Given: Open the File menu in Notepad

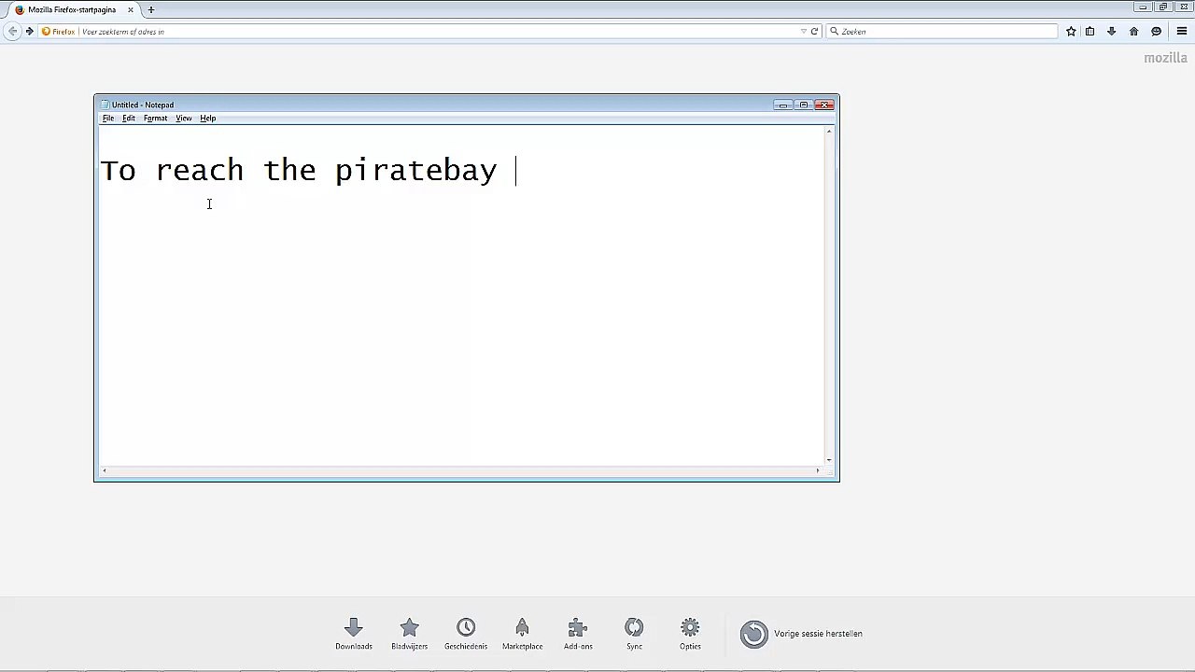Looking at the screenshot, I should (108, 119).
